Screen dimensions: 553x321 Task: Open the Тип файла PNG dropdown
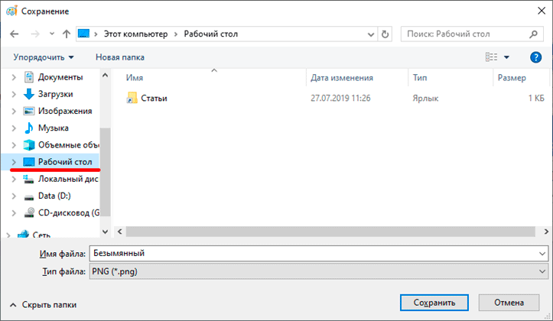(x=319, y=271)
